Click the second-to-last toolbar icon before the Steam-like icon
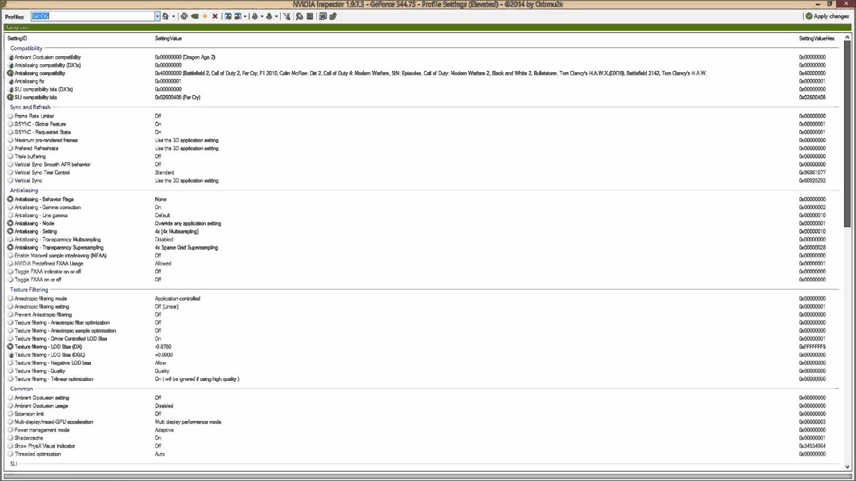 tap(322, 16)
